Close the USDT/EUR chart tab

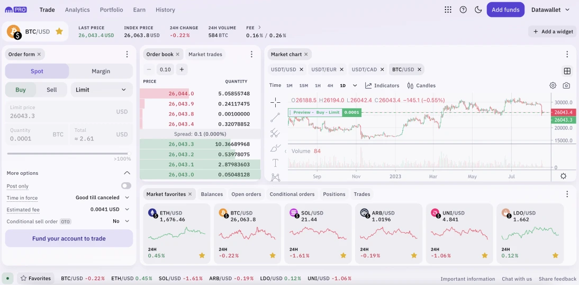341,69
